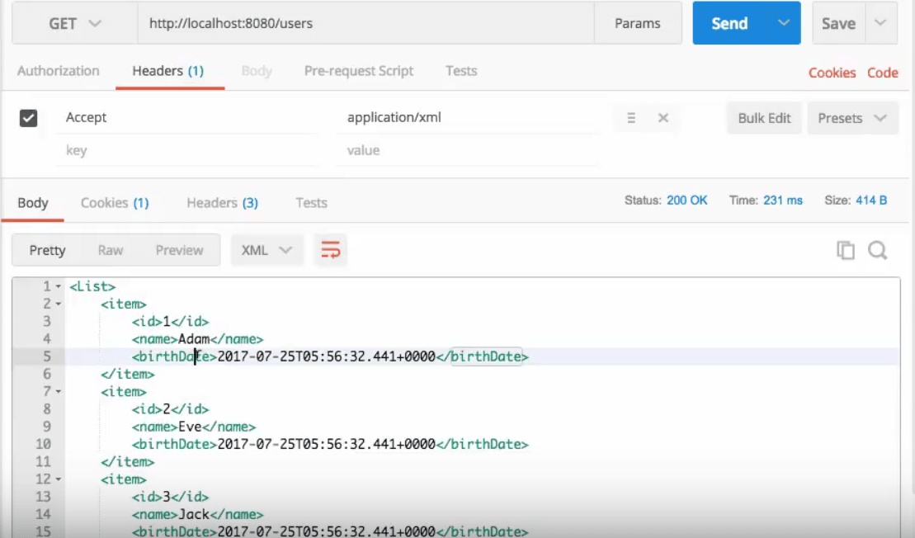Click the Eve name line in response
The image size is (915, 538).
[194, 427]
